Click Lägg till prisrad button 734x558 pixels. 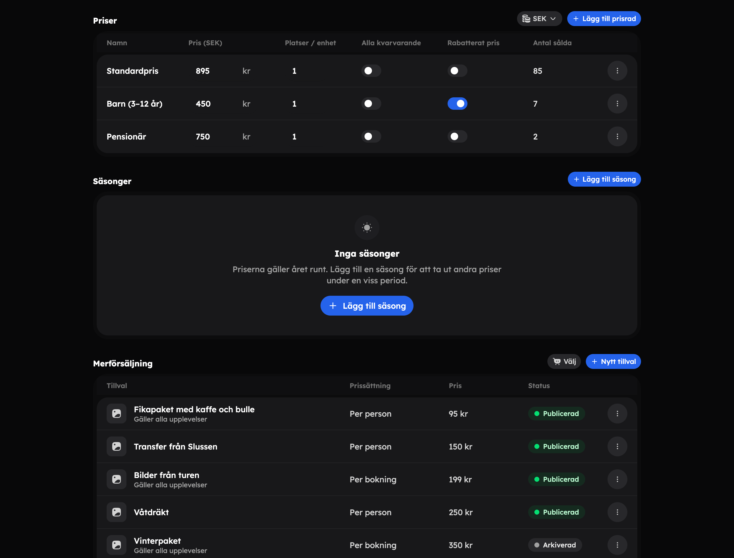604,19
